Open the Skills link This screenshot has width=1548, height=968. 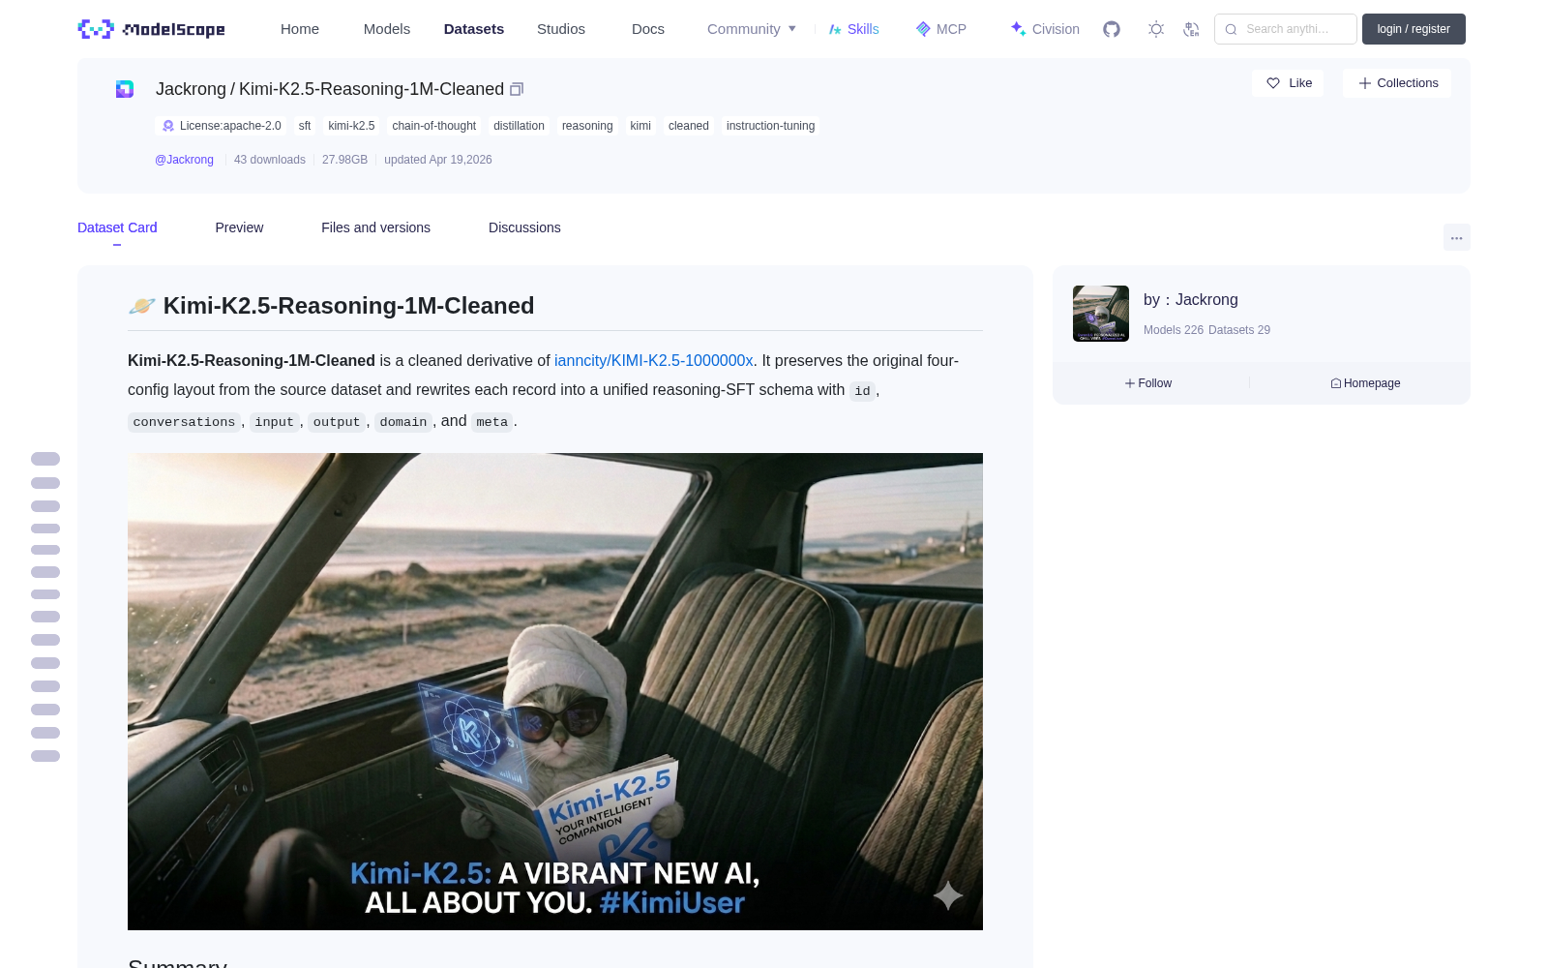click(x=853, y=29)
